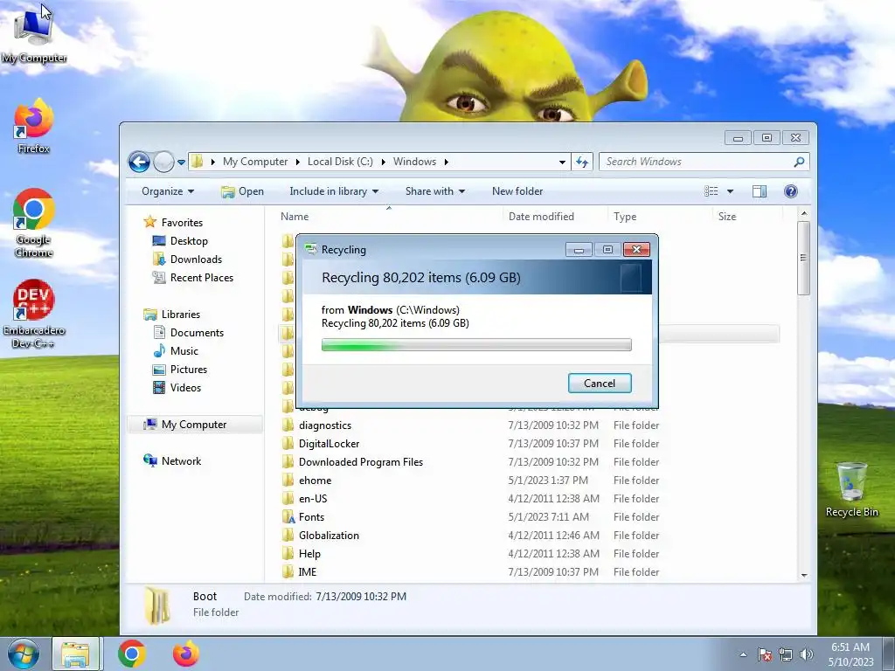
Task: Select Recent Places under Favorites
Action: click(x=201, y=277)
